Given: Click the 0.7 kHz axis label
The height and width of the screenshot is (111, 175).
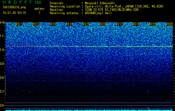Looking at the screenshot, I should tap(2, 92).
